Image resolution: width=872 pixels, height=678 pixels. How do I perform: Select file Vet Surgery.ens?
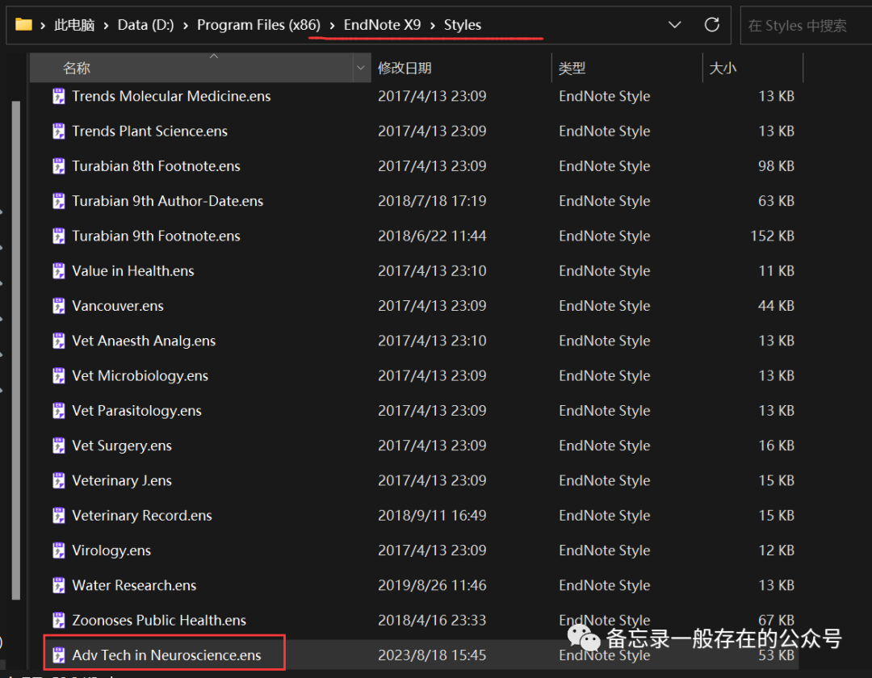pyautogui.click(x=122, y=446)
